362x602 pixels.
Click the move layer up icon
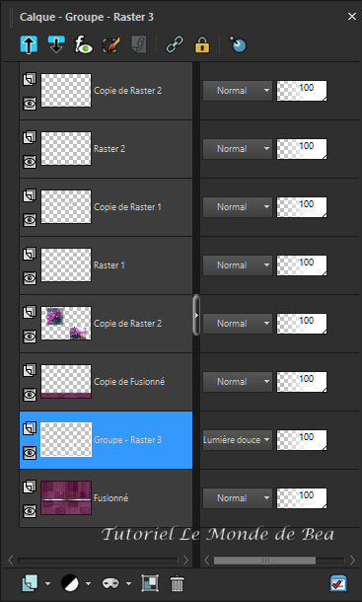tap(29, 44)
